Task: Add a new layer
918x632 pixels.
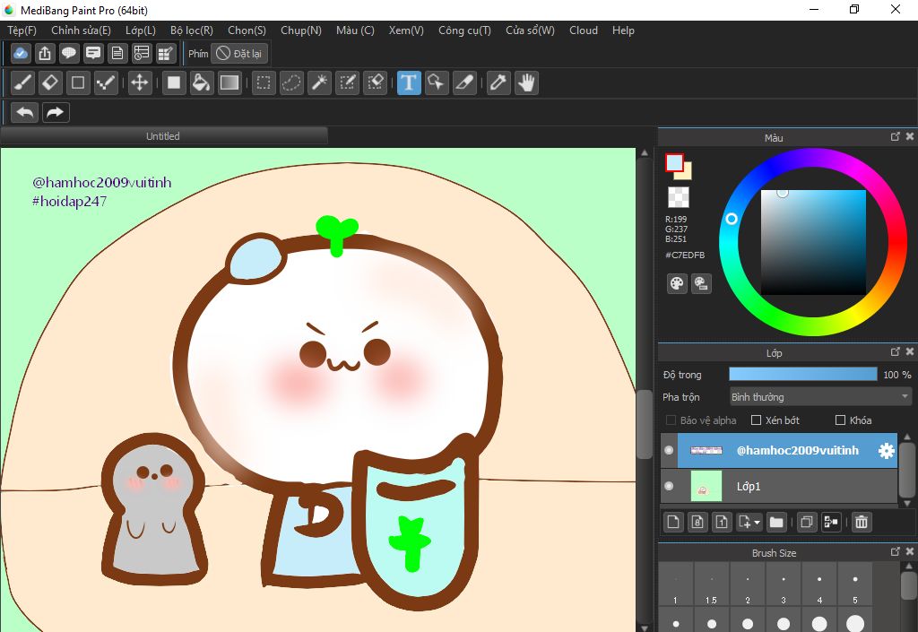Action: point(673,522)
